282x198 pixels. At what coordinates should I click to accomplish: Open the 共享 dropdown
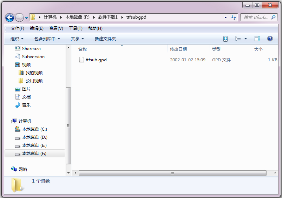click(x=77, y=39)
